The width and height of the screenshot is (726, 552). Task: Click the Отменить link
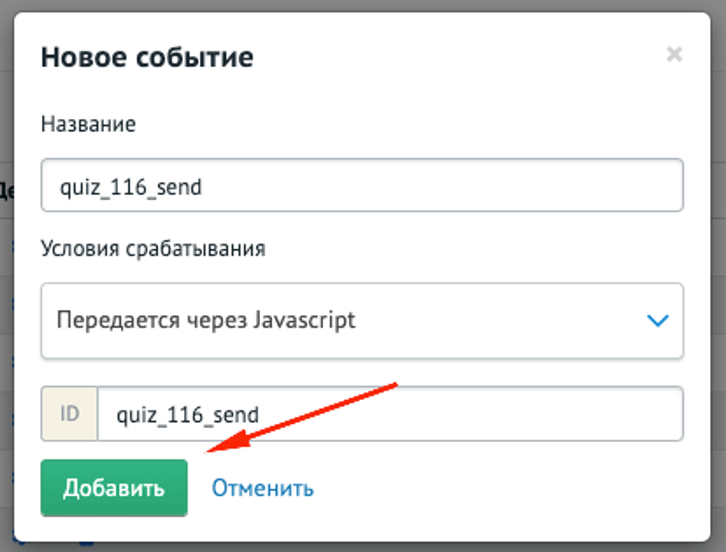pos(262,488)
